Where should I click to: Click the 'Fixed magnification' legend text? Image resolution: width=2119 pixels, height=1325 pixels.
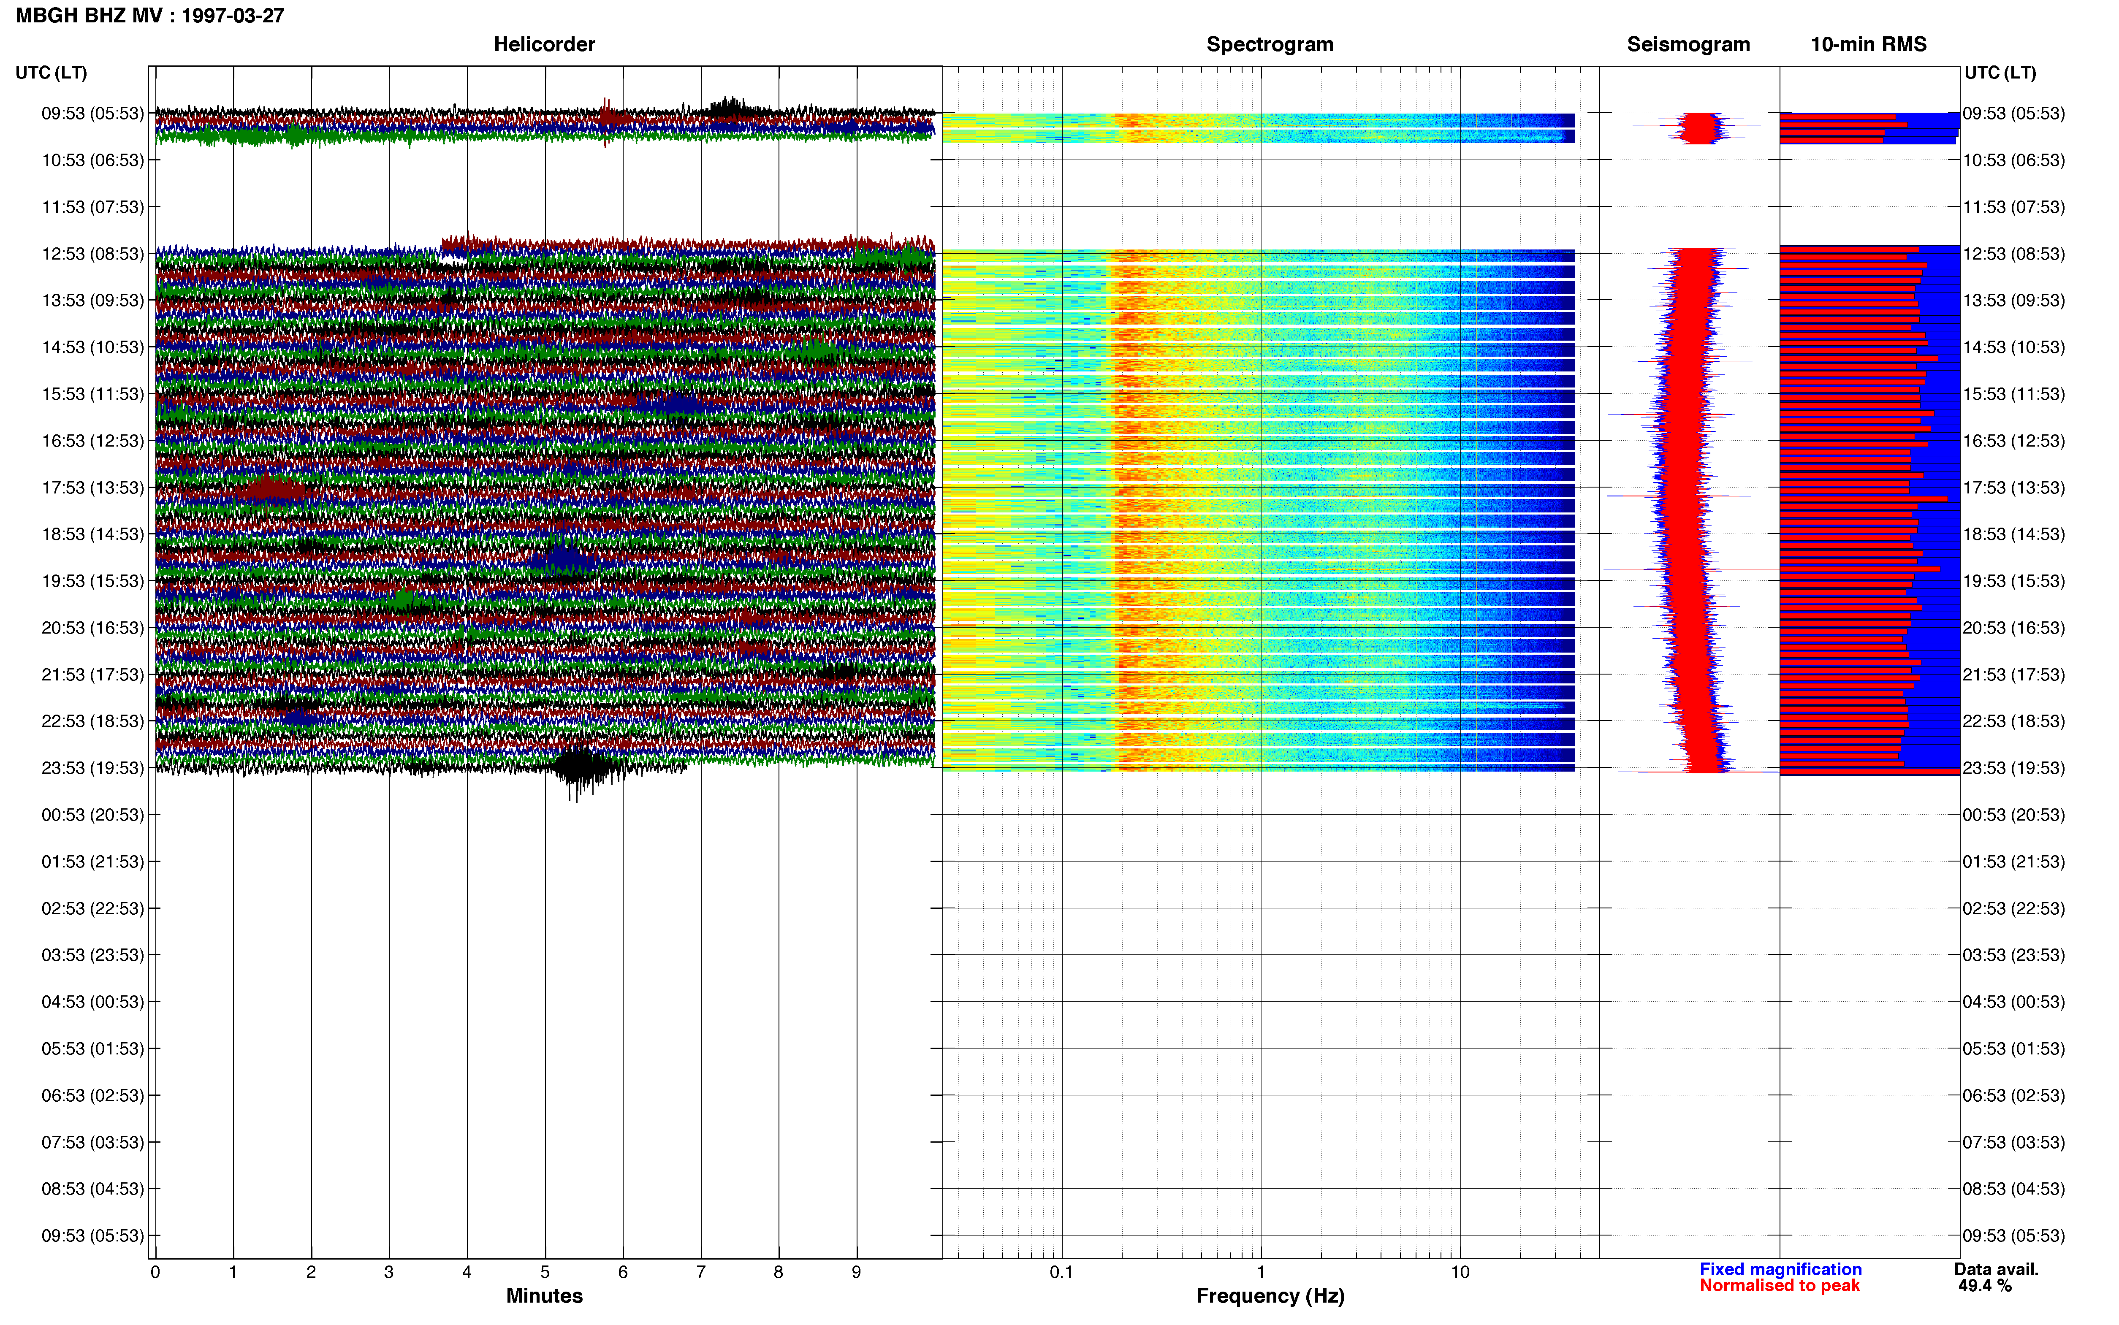pos(1780,1269)
